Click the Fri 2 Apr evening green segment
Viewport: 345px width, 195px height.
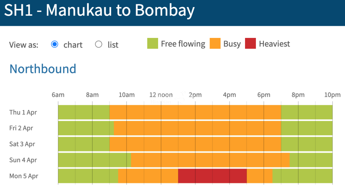pyautogui.click(x=307, y=128)
